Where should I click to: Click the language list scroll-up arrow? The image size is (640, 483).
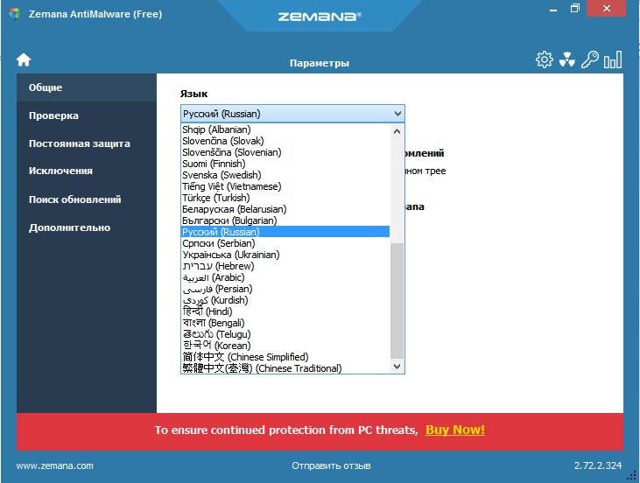click(397, 132)
